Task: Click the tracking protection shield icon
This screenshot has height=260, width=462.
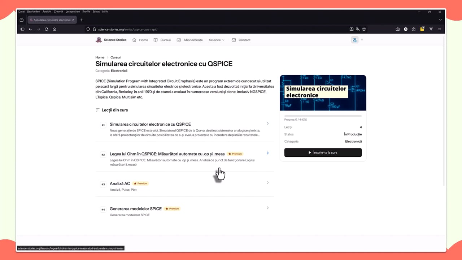Action: coord(88,29)
